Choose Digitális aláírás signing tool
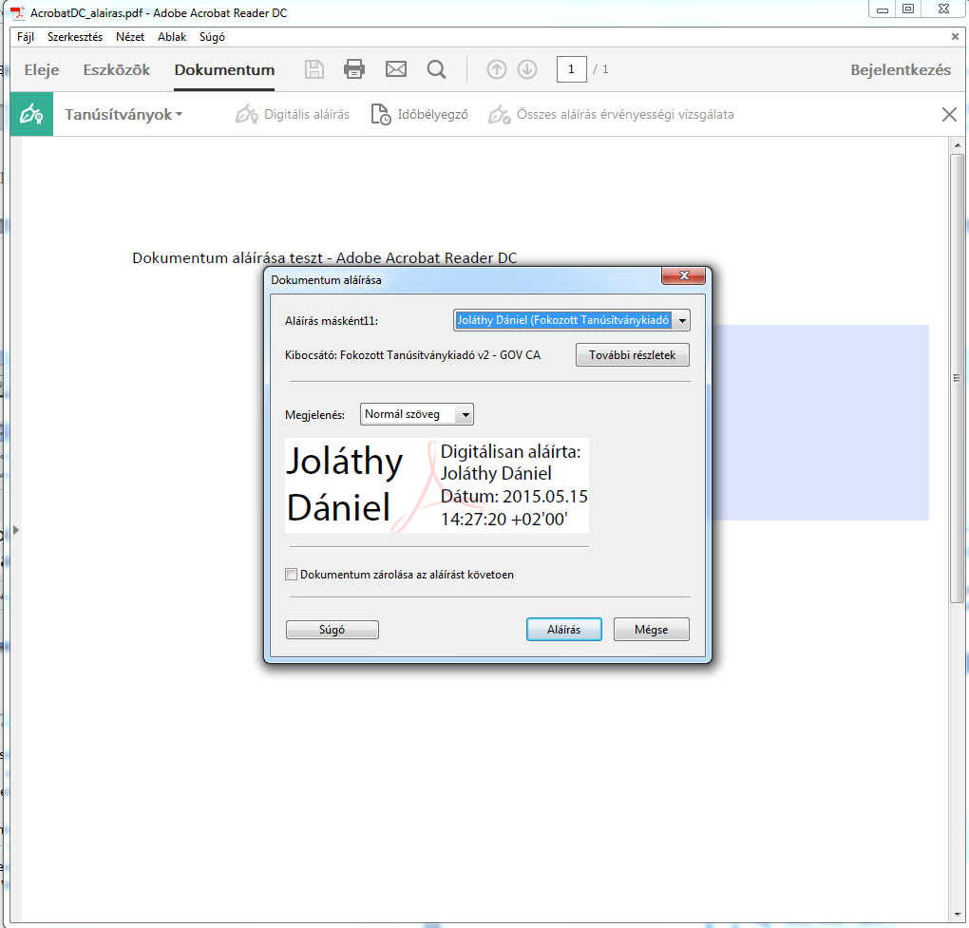Viewport: 969px width, 928px height. (x=293, y=114)
